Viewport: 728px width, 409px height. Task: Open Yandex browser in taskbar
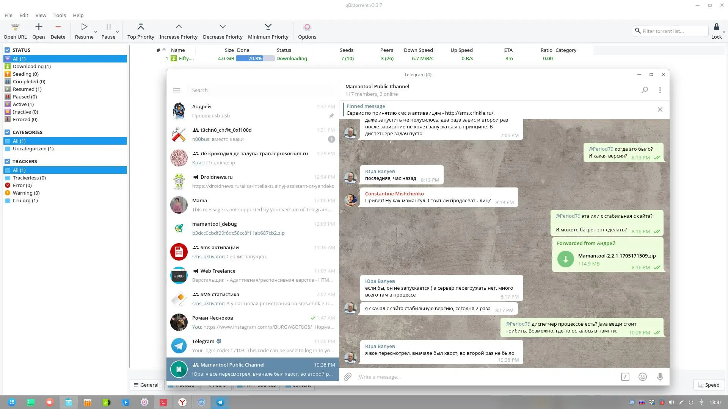click(182, 402)
